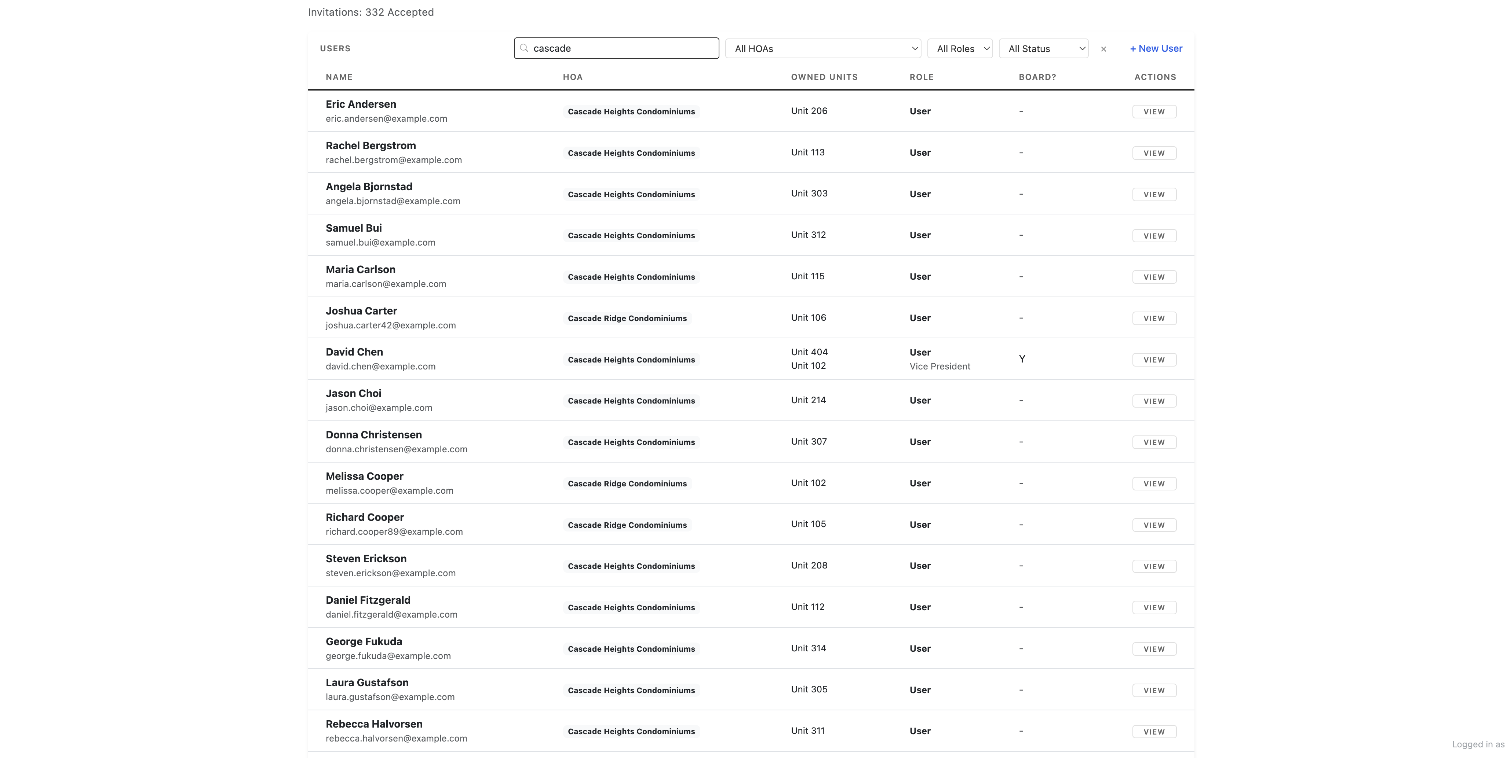1507x758 pixels.
Task: Click the BOARD? column header
Action: (x=1037, y=77)
